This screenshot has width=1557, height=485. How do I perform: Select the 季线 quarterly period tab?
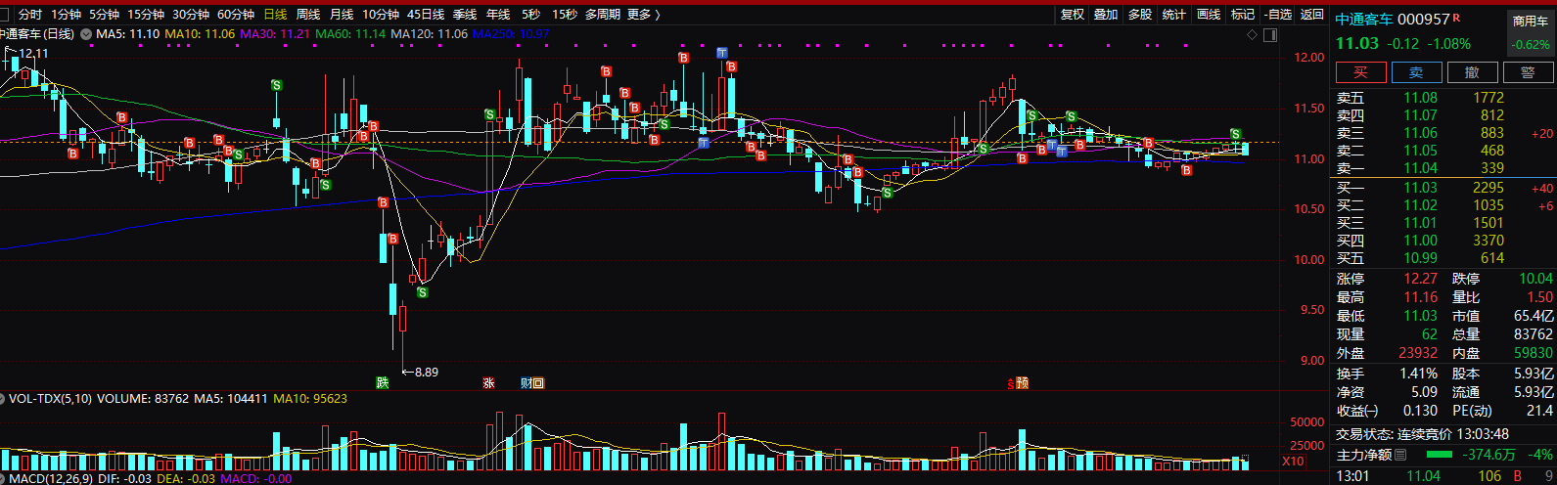click(465, 15)
